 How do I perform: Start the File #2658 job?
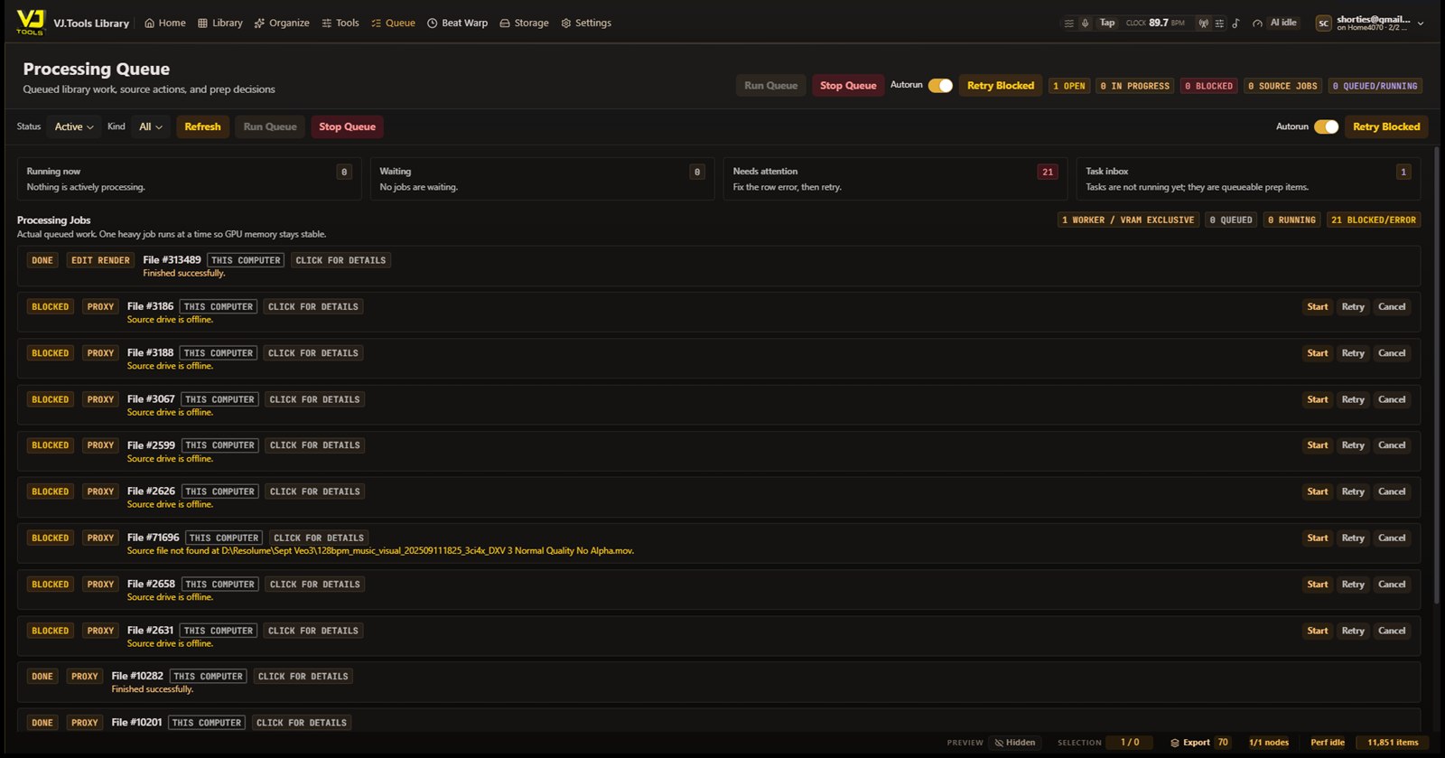point(1318,585)
